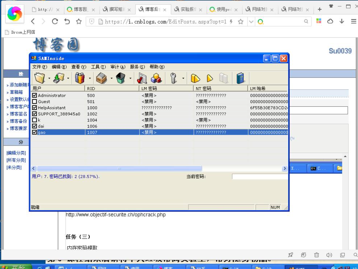Check the user k checkbox
This screenshot has height=269, width=358.
click(x=35, y=120)
